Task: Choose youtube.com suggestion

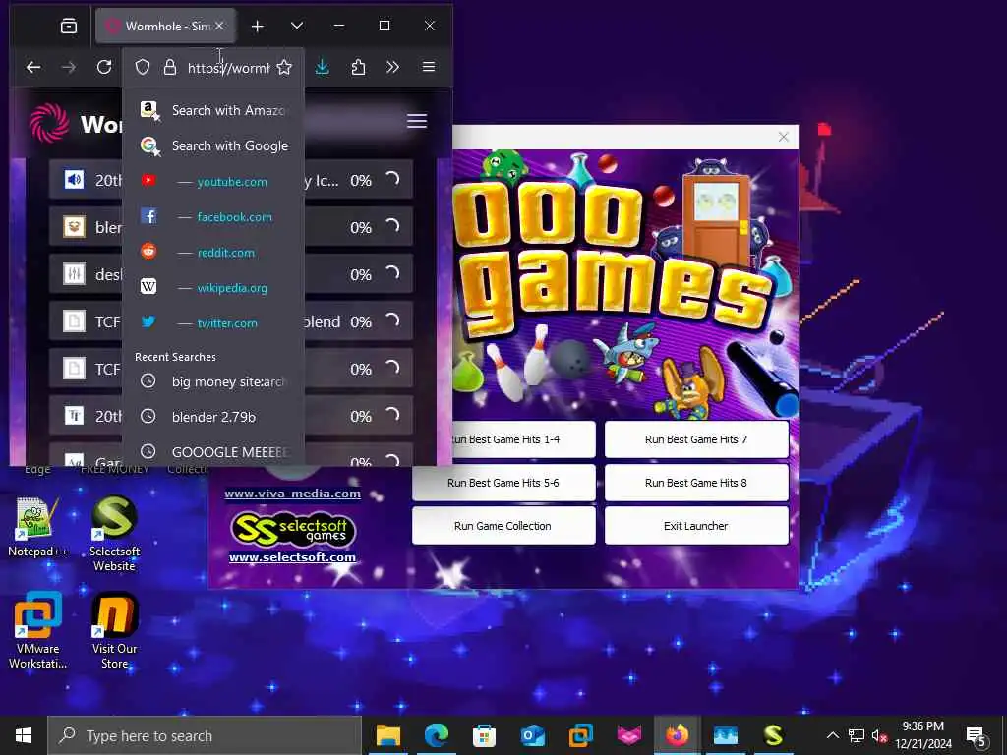Action: tap(213, 182)
